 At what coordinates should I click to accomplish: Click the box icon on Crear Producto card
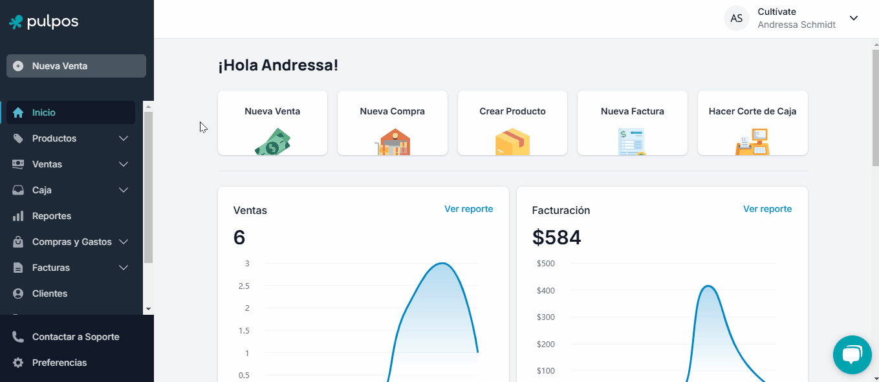[512, 142]
